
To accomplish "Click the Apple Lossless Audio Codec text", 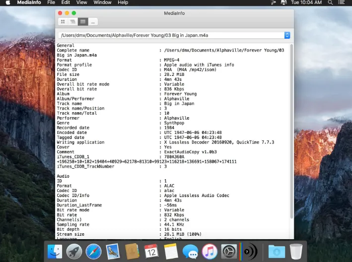I will click(x=197, y=196).
